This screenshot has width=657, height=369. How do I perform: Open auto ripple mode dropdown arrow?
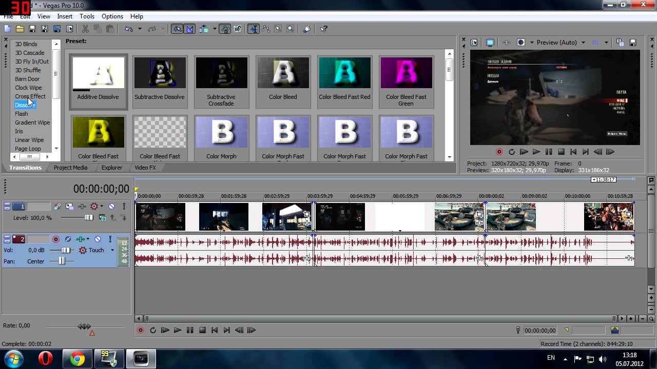click(x=215, y=29)
